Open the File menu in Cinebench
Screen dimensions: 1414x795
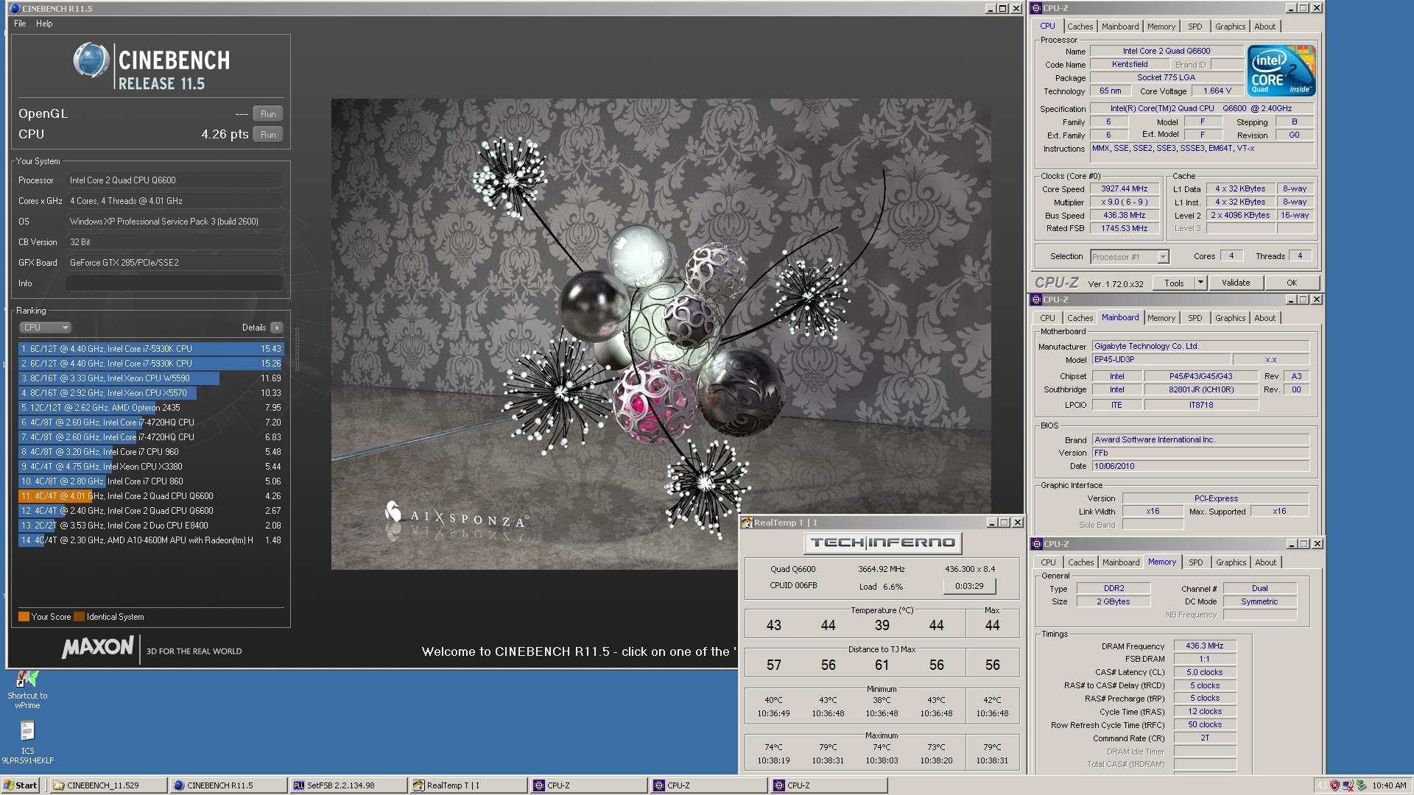(20, 24)
